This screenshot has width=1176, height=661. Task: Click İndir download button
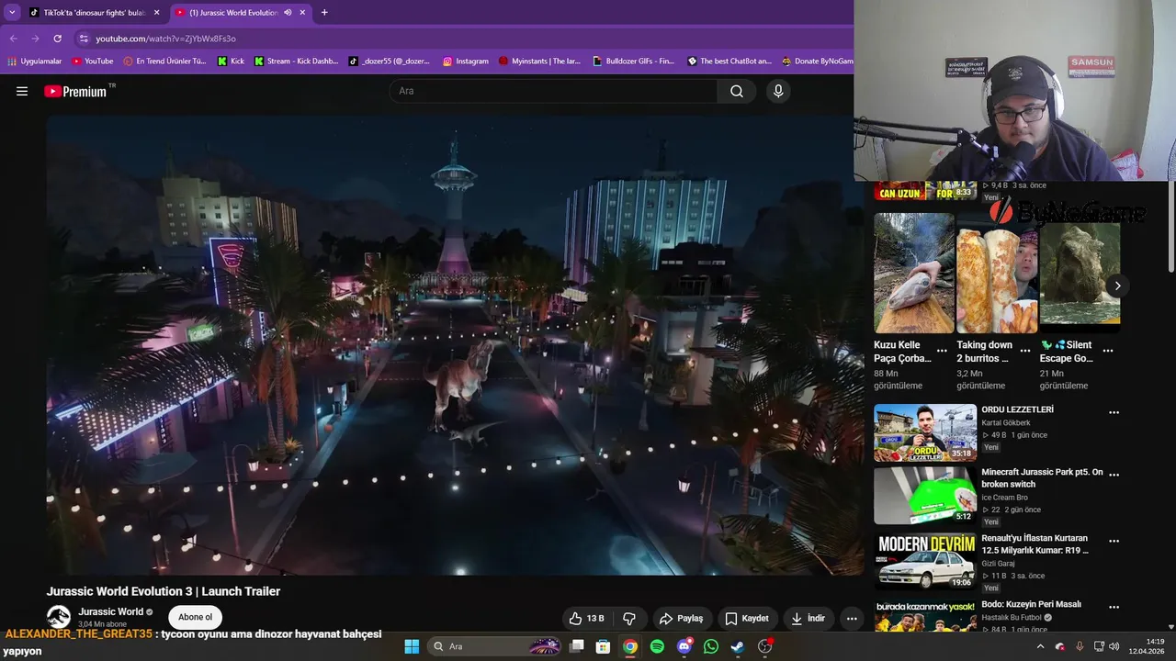pyautogui.click(x=808, y=618)
